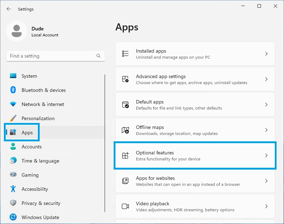The height and width of the screenshot is (224, 284).
Task: Click the Accessibility figure icon
Action: tap(13, 189)
